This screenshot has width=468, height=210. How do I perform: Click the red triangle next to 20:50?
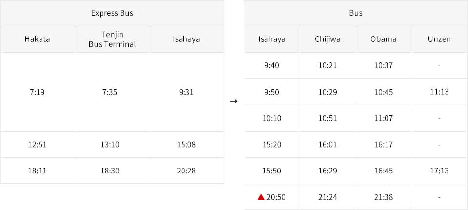pos(261,197)
